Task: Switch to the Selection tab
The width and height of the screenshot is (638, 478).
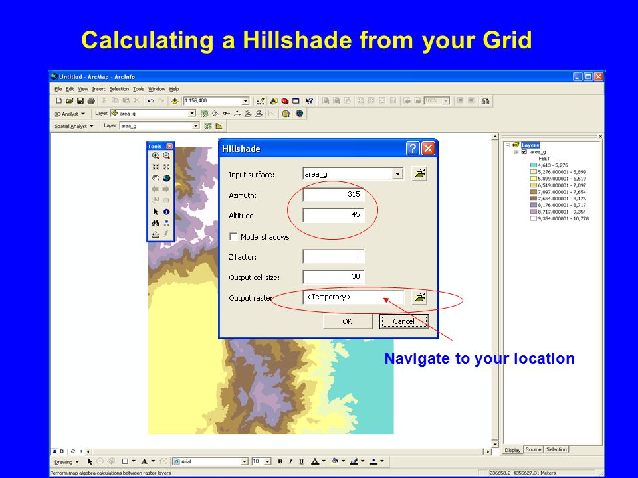Action: tap(556, 449)
